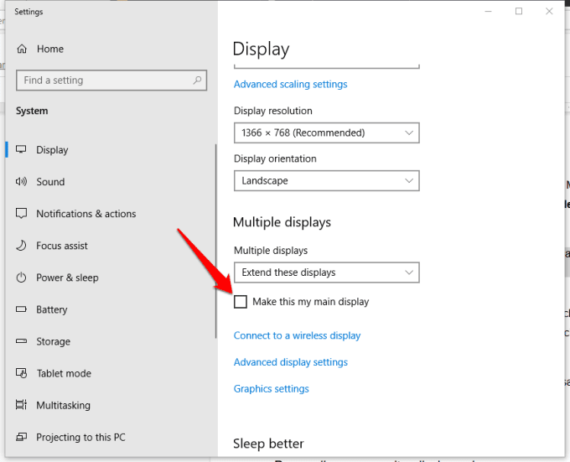Expand the Multiple displays dropdown
This screenshot has height=462, width=570.
coord(326,273)
